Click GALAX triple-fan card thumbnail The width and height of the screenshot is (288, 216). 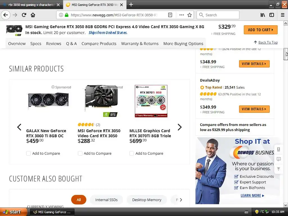[x=48, y=101]
